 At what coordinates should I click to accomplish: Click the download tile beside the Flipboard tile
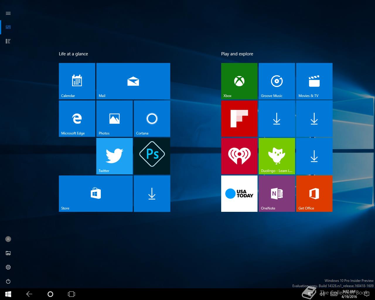277,119
